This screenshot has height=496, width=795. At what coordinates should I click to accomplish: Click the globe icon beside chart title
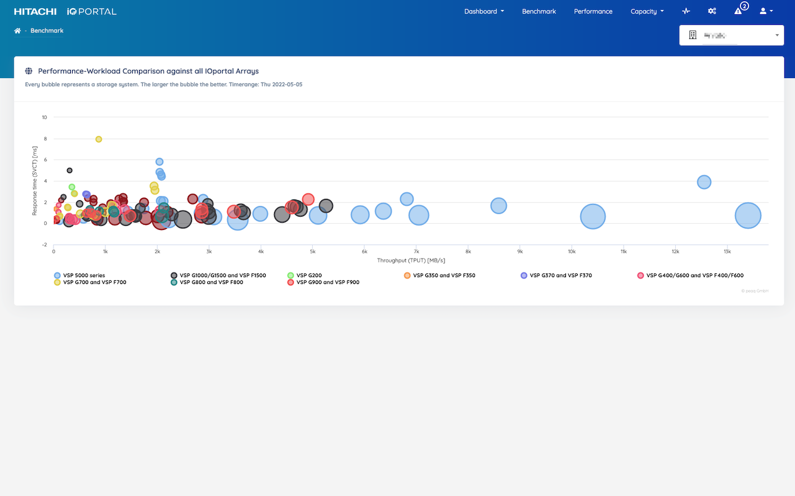pos(29,71)
